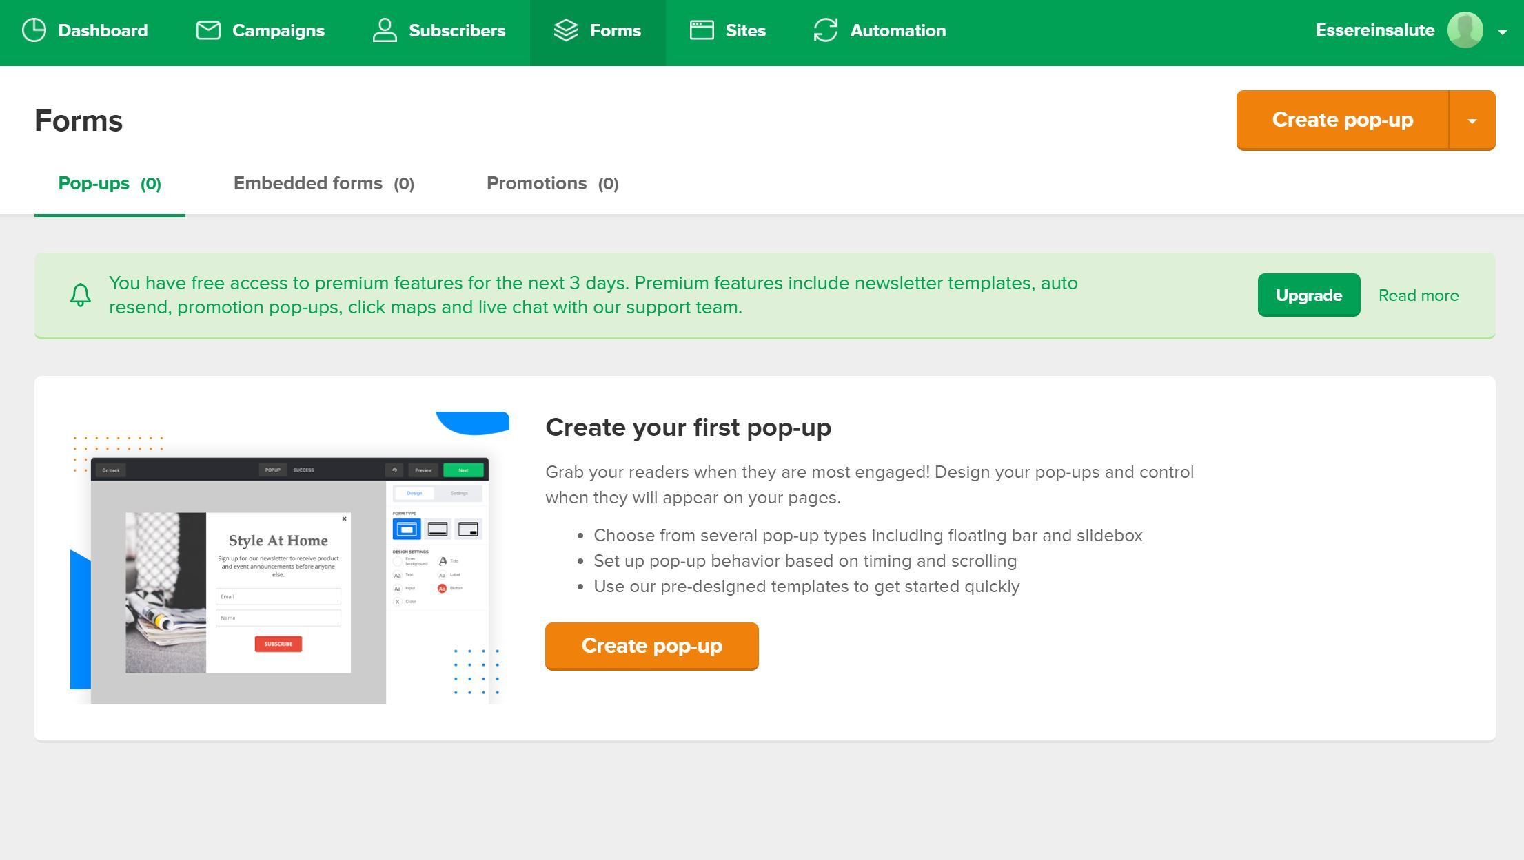Switch to the Embedded forms tab
The height and width of the screenshot is (860, 1524).
click(x=324, y=184)
